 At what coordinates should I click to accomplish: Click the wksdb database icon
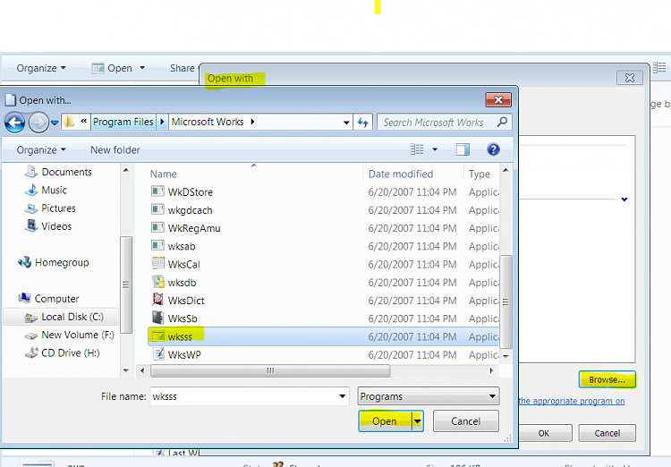tap(157, 282)
